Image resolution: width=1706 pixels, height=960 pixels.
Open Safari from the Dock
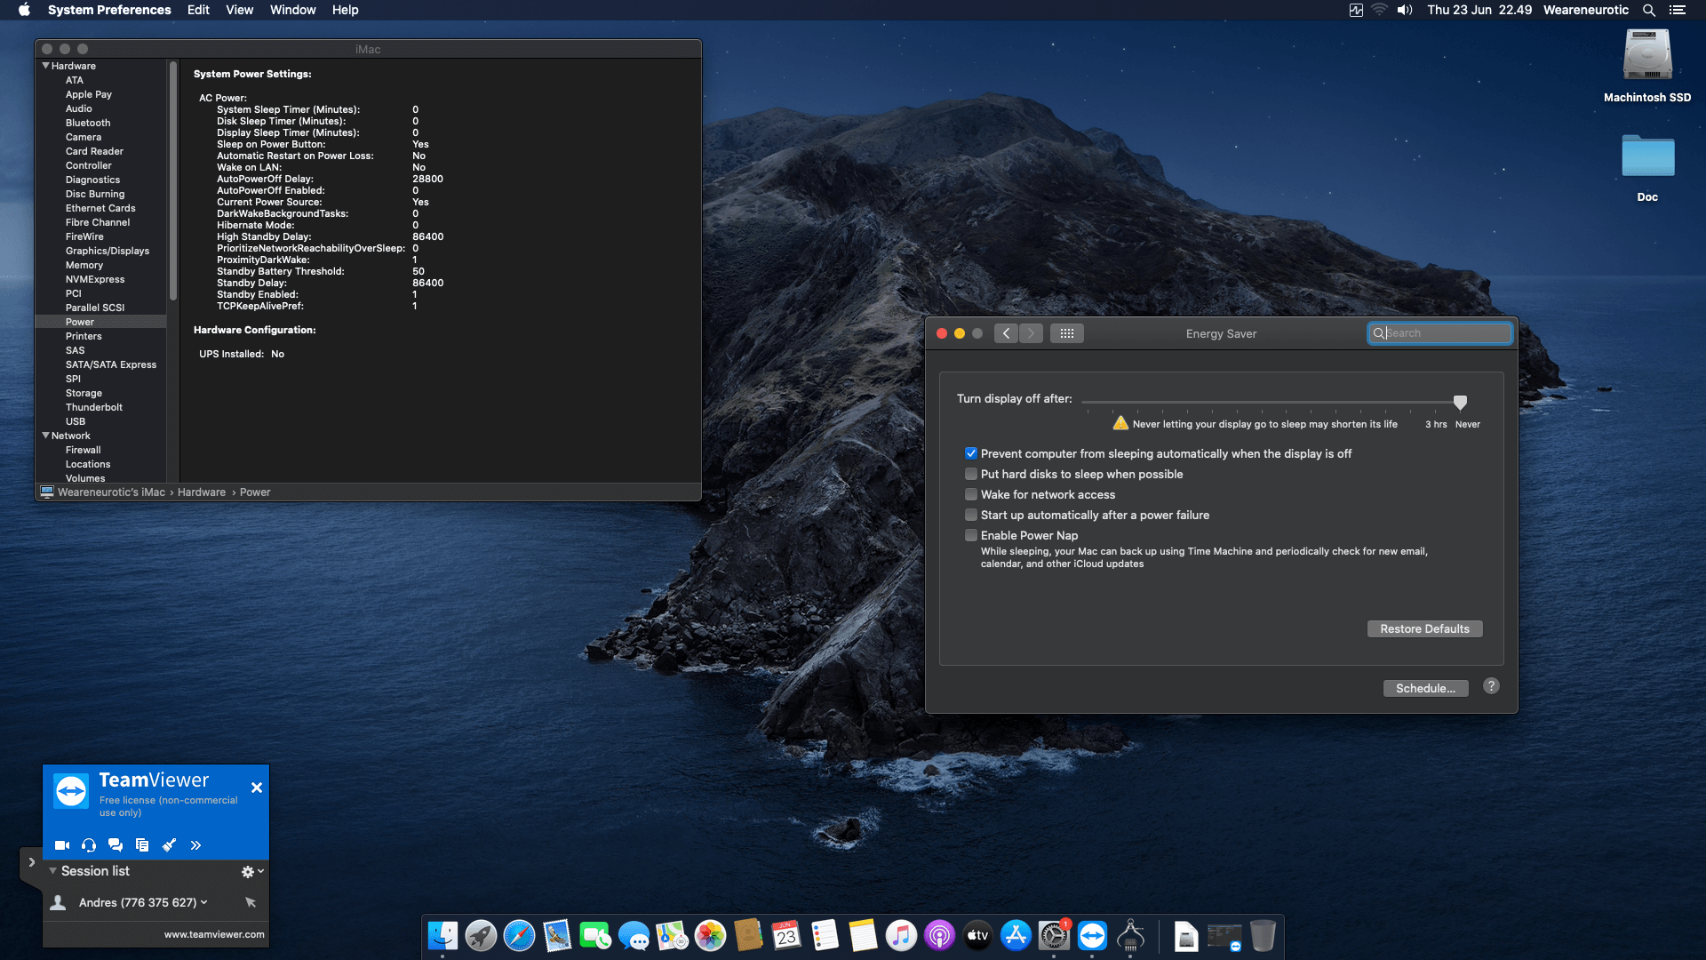click(519, 936)
